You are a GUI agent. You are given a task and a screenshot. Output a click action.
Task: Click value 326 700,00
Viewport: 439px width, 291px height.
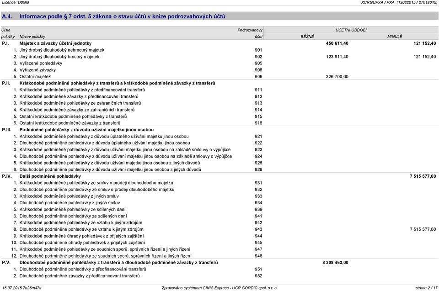337,77
